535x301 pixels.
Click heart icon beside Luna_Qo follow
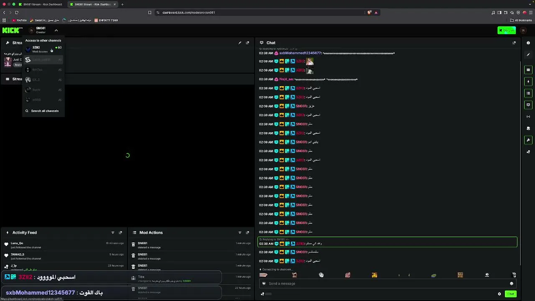pos(6,244)
